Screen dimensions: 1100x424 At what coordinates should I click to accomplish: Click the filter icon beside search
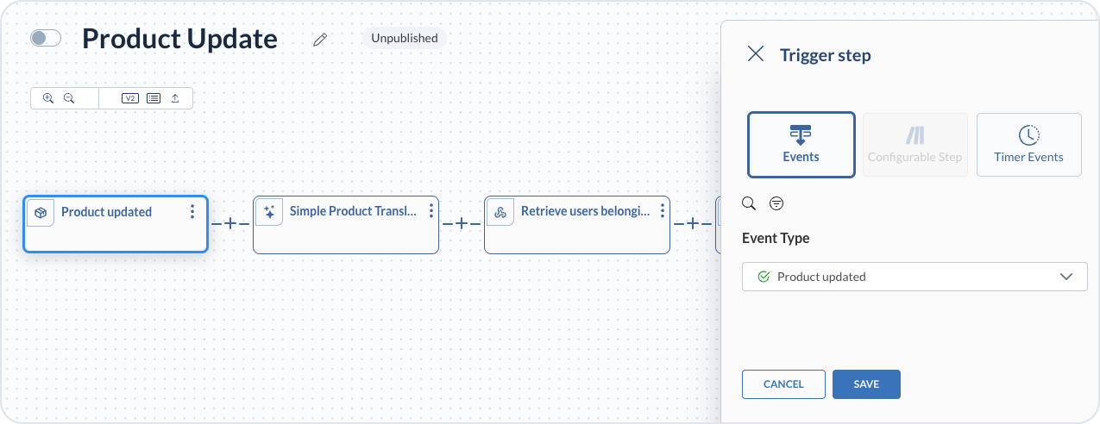pyautogui.click(x=776, y=203)
